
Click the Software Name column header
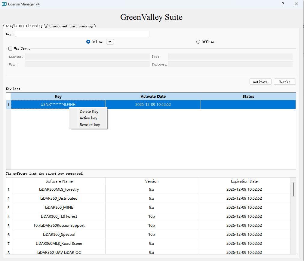59,181
